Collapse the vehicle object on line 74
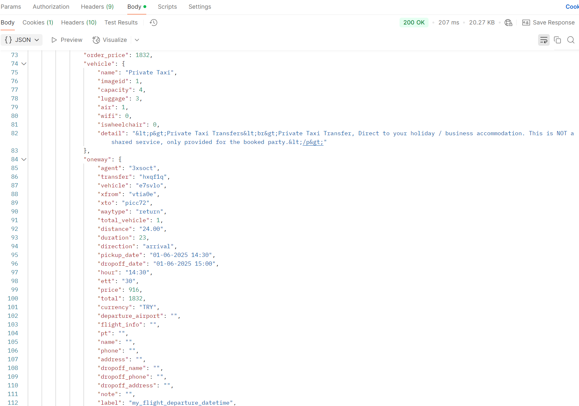The width and height of the screenshot is (579, 406). (24, 64)
